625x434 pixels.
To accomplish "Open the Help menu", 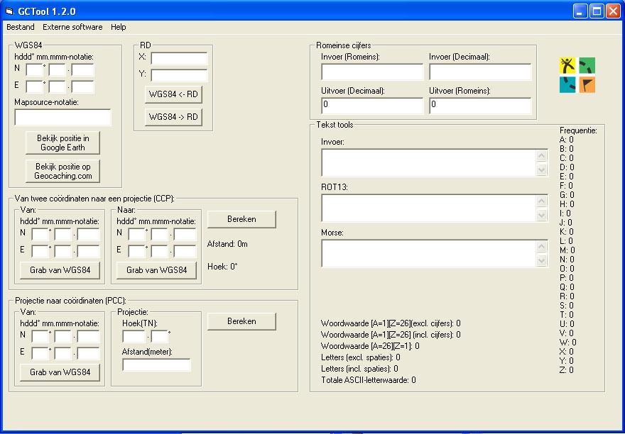I will [118, 27].
